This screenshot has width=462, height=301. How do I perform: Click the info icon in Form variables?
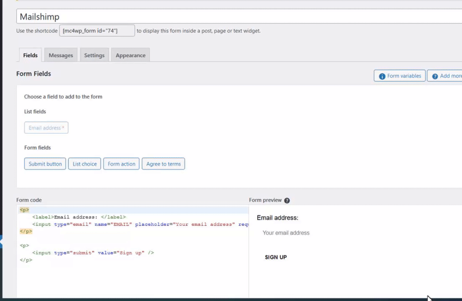[382, 76]
